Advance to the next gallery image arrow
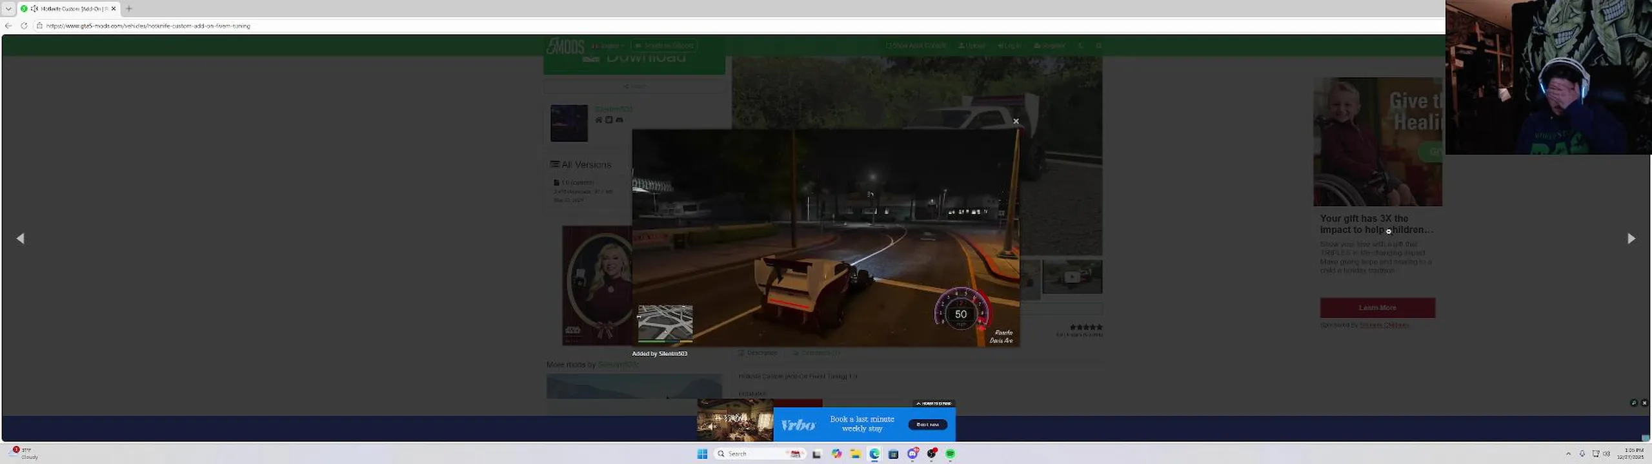 (x=1631, y=238)
